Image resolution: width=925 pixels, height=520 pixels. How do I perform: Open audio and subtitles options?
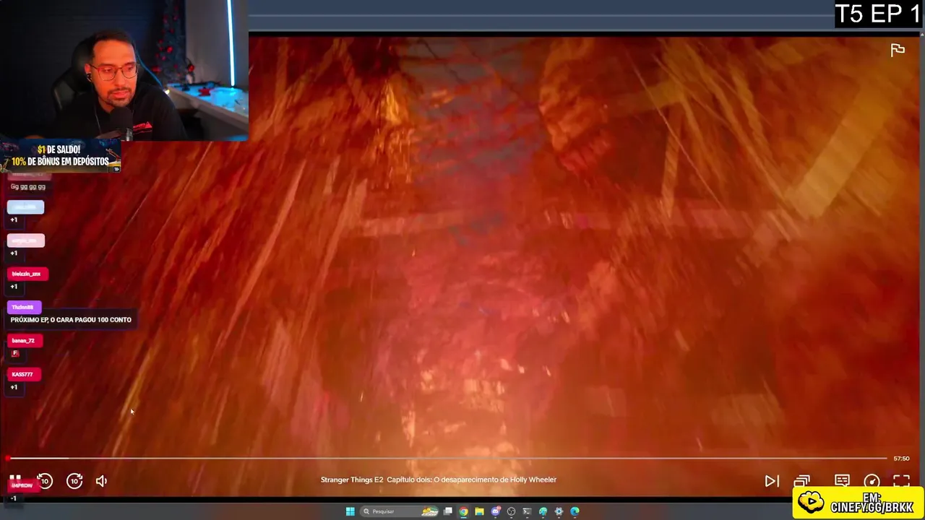pyautogui.click(x=842, y=480)
